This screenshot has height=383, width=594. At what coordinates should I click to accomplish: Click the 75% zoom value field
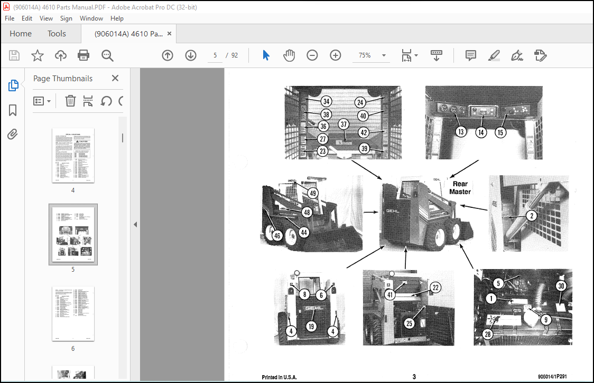[365, 55]
